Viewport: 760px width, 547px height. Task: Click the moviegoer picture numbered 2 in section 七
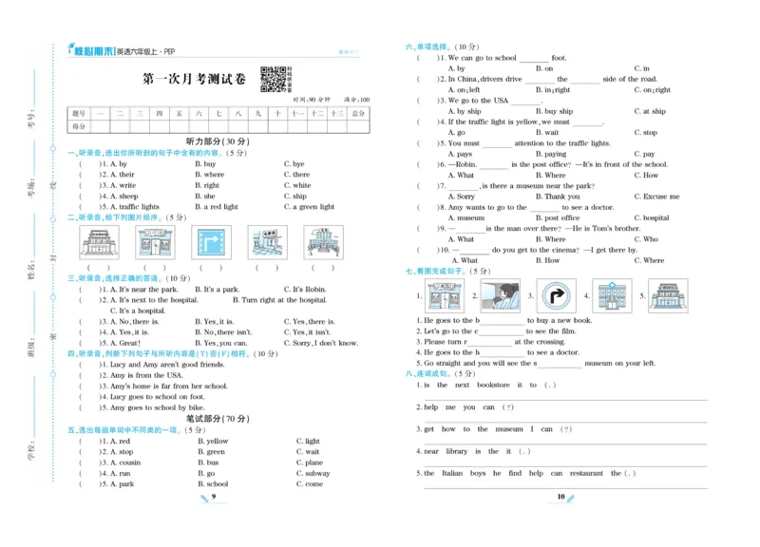click(x=500, y=295)
